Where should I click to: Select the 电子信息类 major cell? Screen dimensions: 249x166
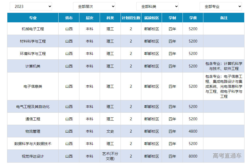click(x=33, y=86)
